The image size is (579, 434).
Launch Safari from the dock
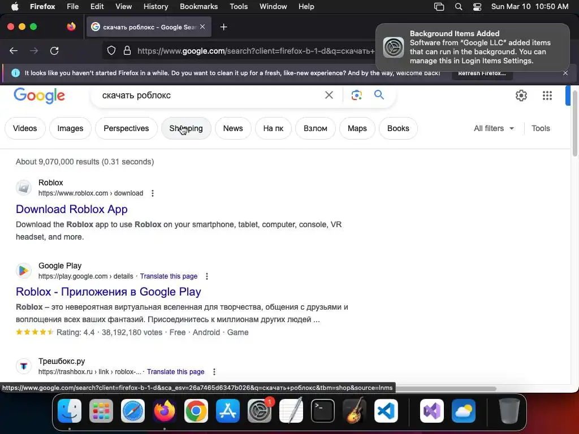[133, 411]
